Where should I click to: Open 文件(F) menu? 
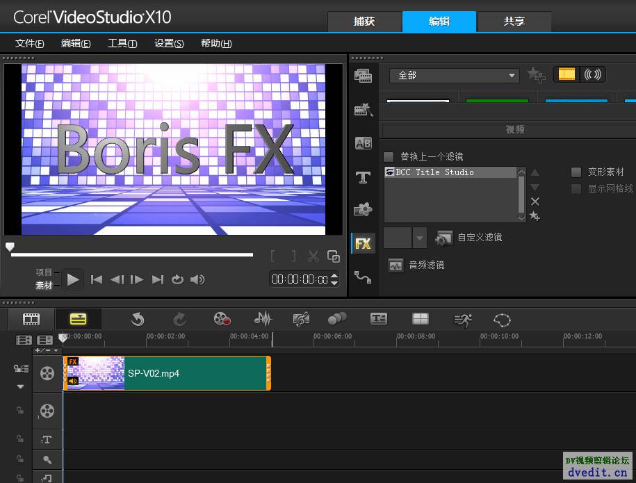pos(30,43)
